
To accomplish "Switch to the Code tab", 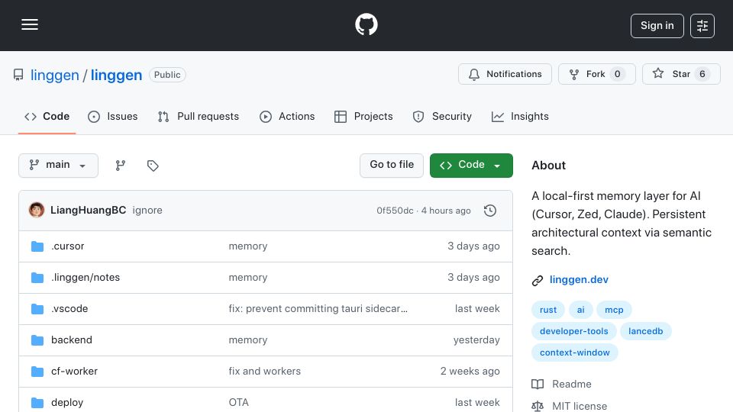I will (x=47, y=116).
